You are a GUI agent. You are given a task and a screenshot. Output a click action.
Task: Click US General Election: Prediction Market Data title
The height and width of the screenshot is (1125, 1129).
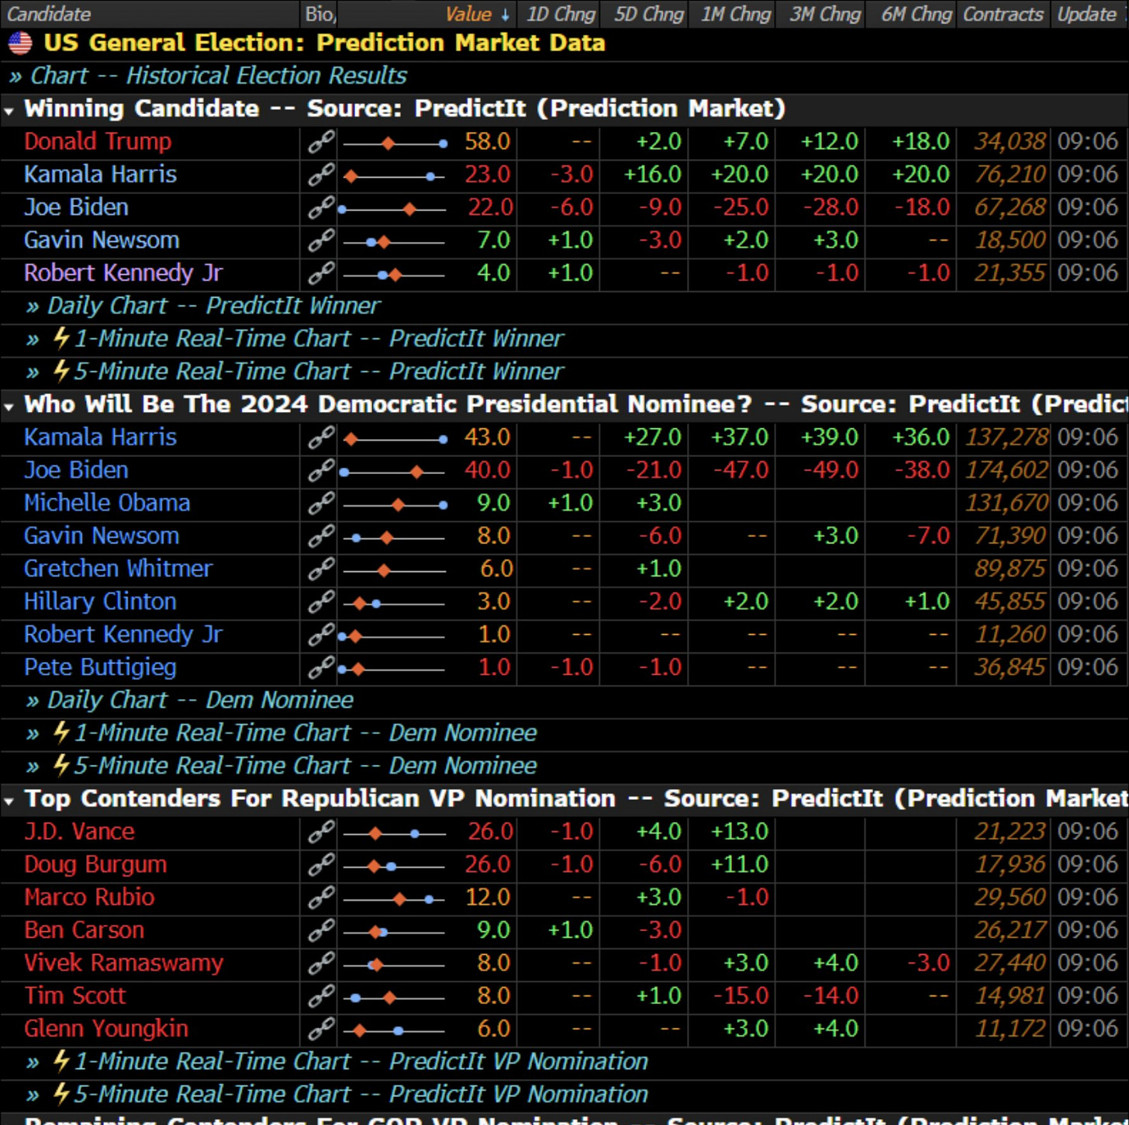pos(324,43)
